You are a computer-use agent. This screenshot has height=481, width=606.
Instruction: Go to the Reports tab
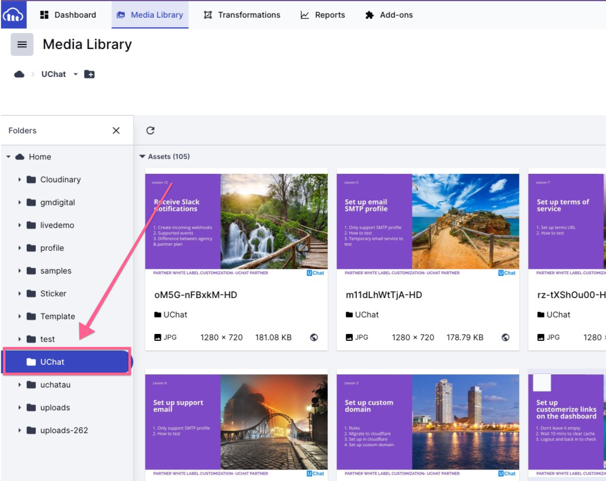tap(323, 15)
